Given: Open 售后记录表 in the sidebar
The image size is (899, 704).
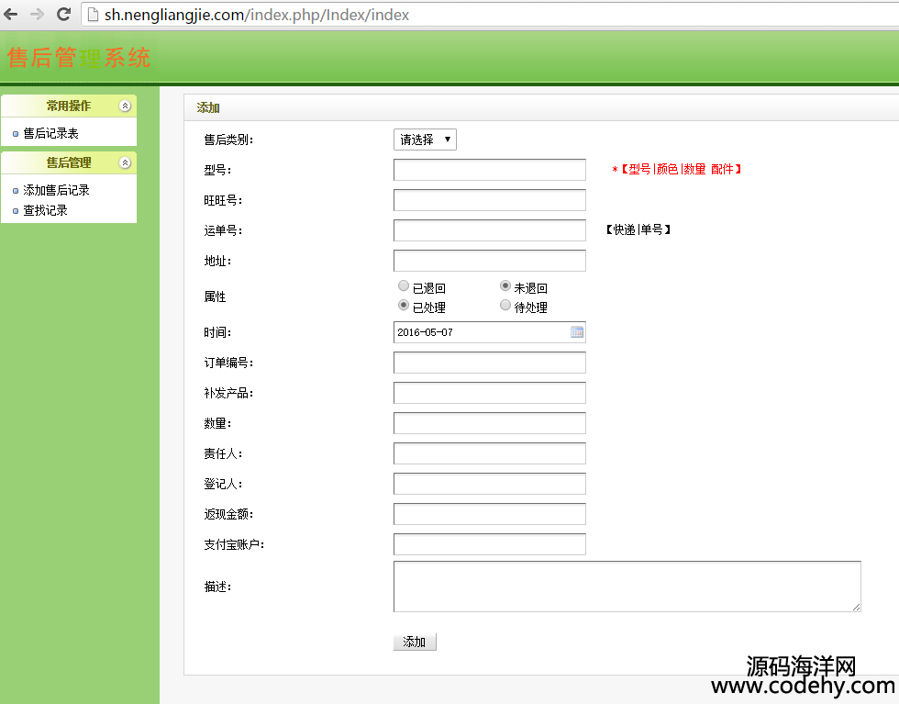Looking at the screenshot, I should coord(50,133).
